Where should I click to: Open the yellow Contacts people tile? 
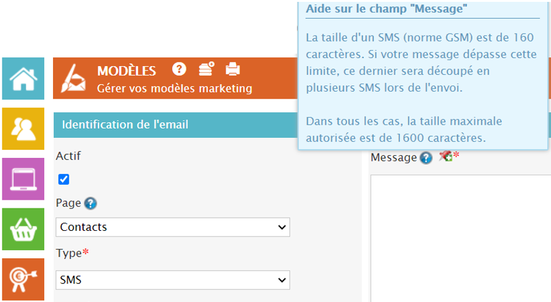coord(23,129)
